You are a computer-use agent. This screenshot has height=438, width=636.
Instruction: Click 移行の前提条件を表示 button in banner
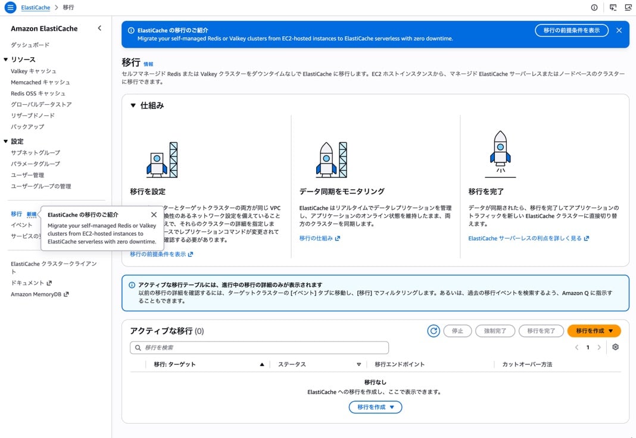[x=572, y=30]
